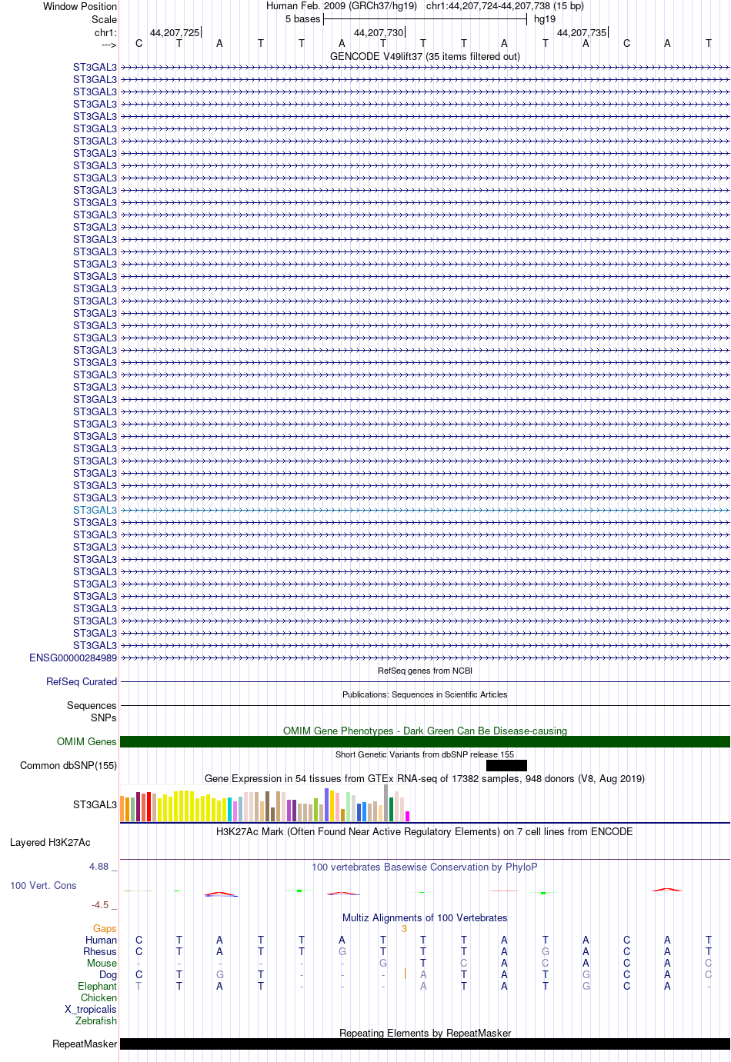The height and width of the screenshot is (1062, 731).
Task: Click the OMIM Genes track label
Action: 87,741
